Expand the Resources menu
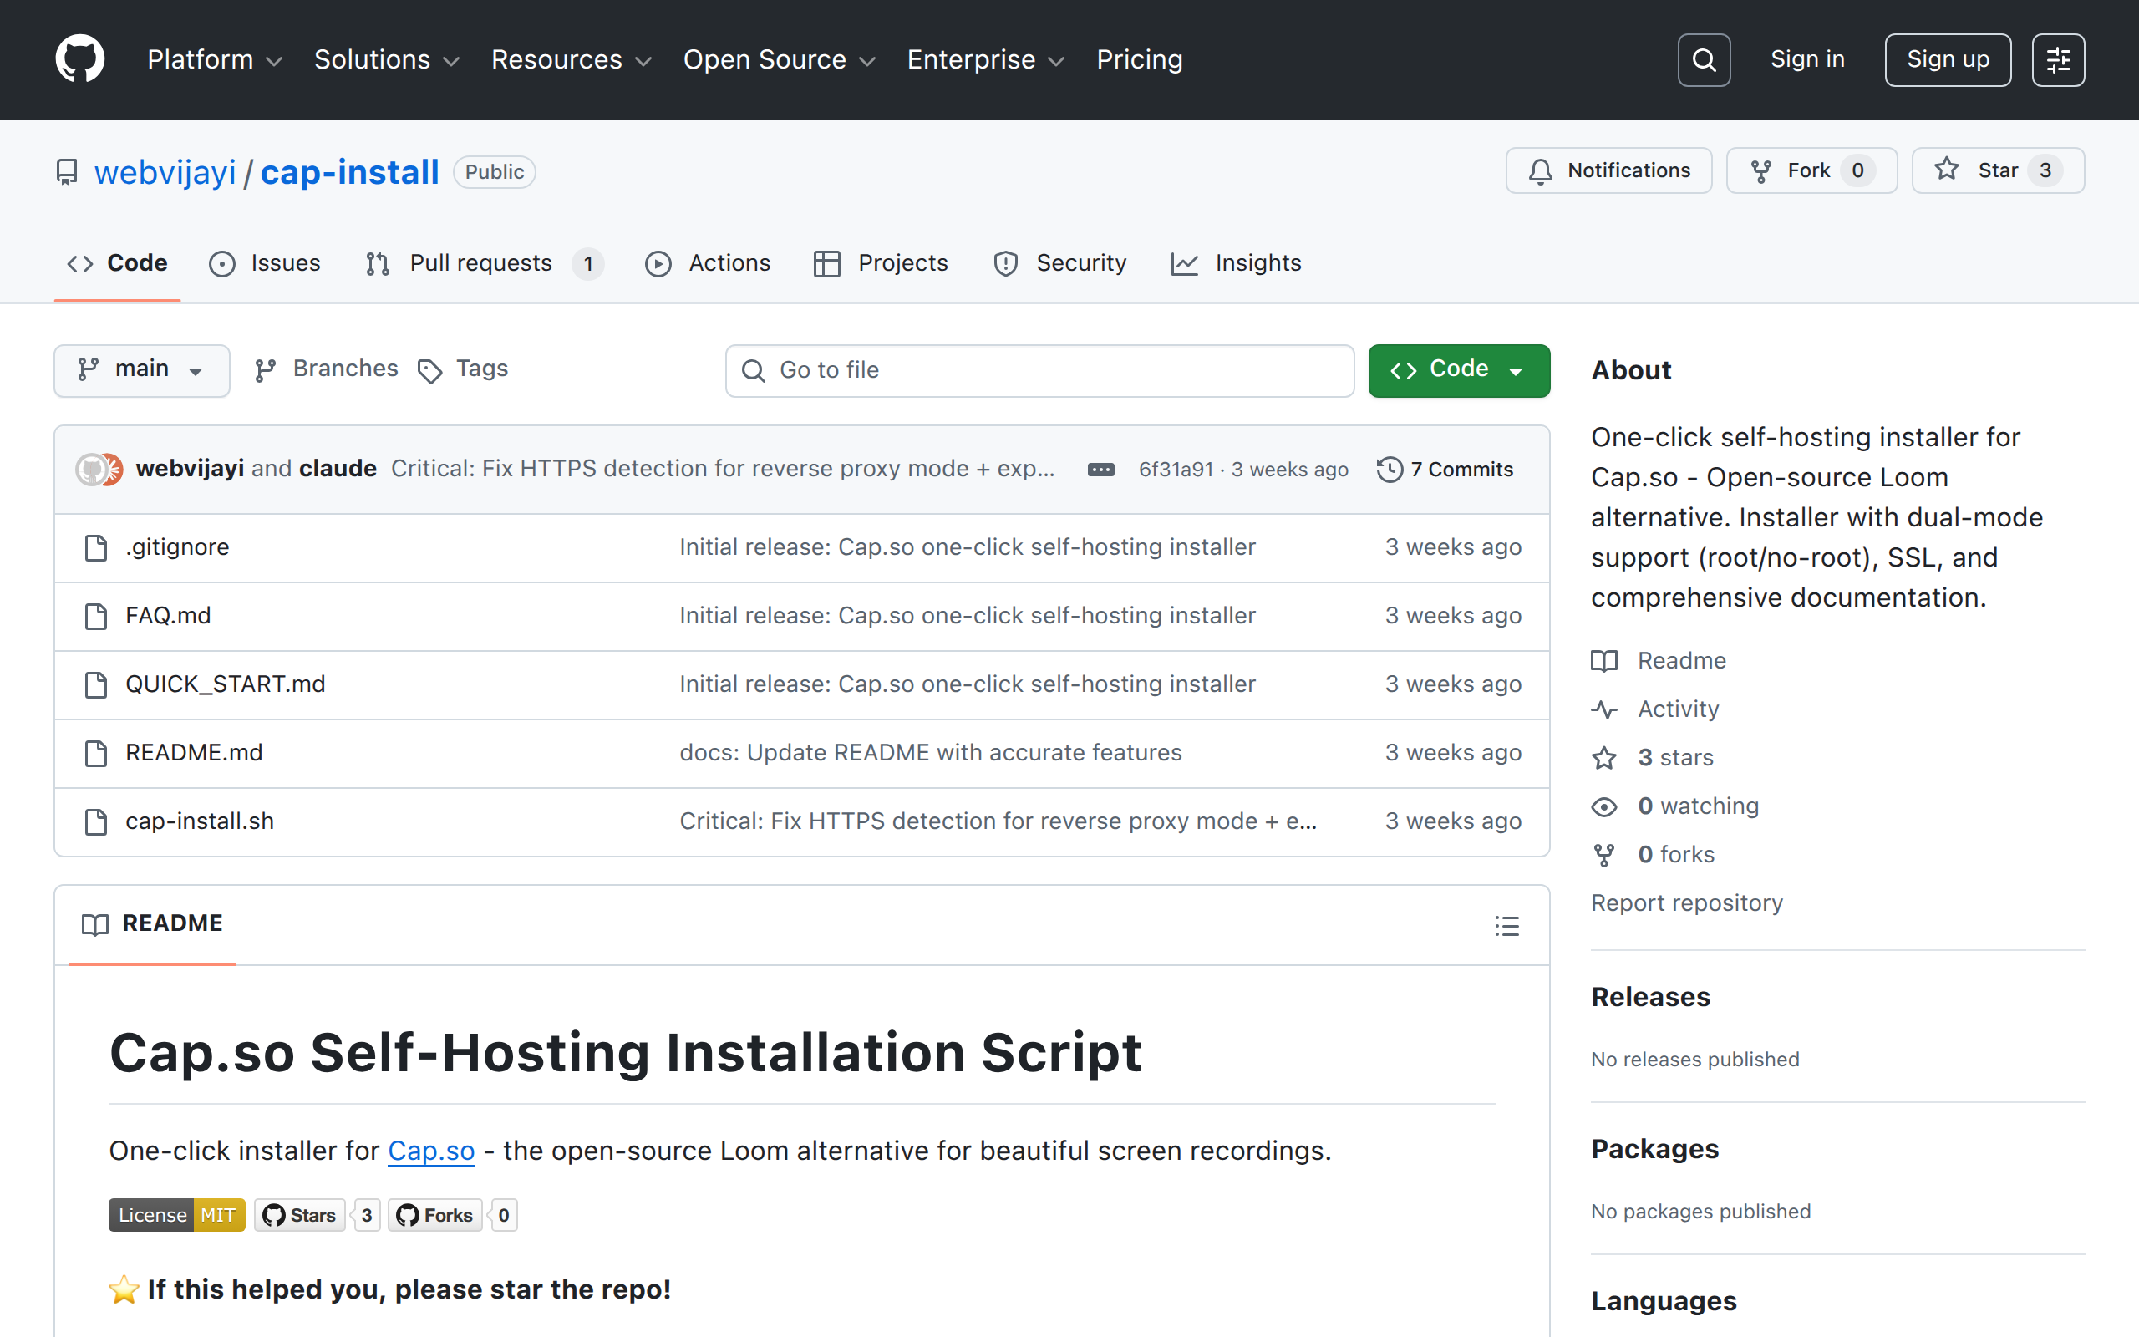 572,59
